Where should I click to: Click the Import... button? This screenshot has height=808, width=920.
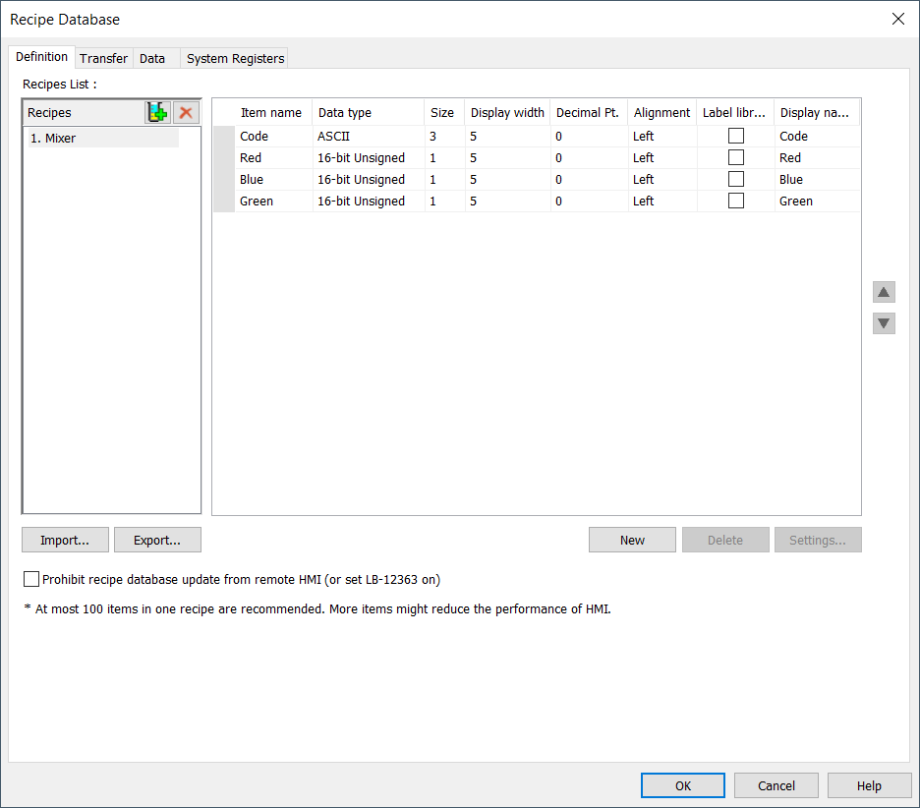coord(65,540)
